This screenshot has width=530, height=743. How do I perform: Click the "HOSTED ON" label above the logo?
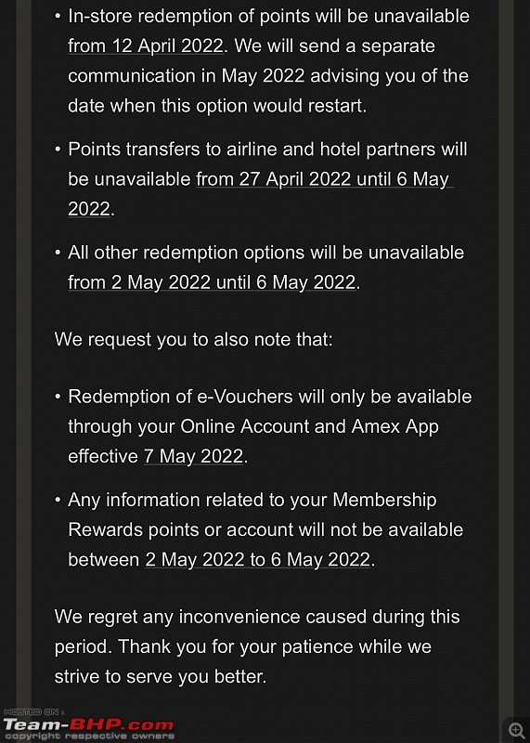tap(33, 712)
